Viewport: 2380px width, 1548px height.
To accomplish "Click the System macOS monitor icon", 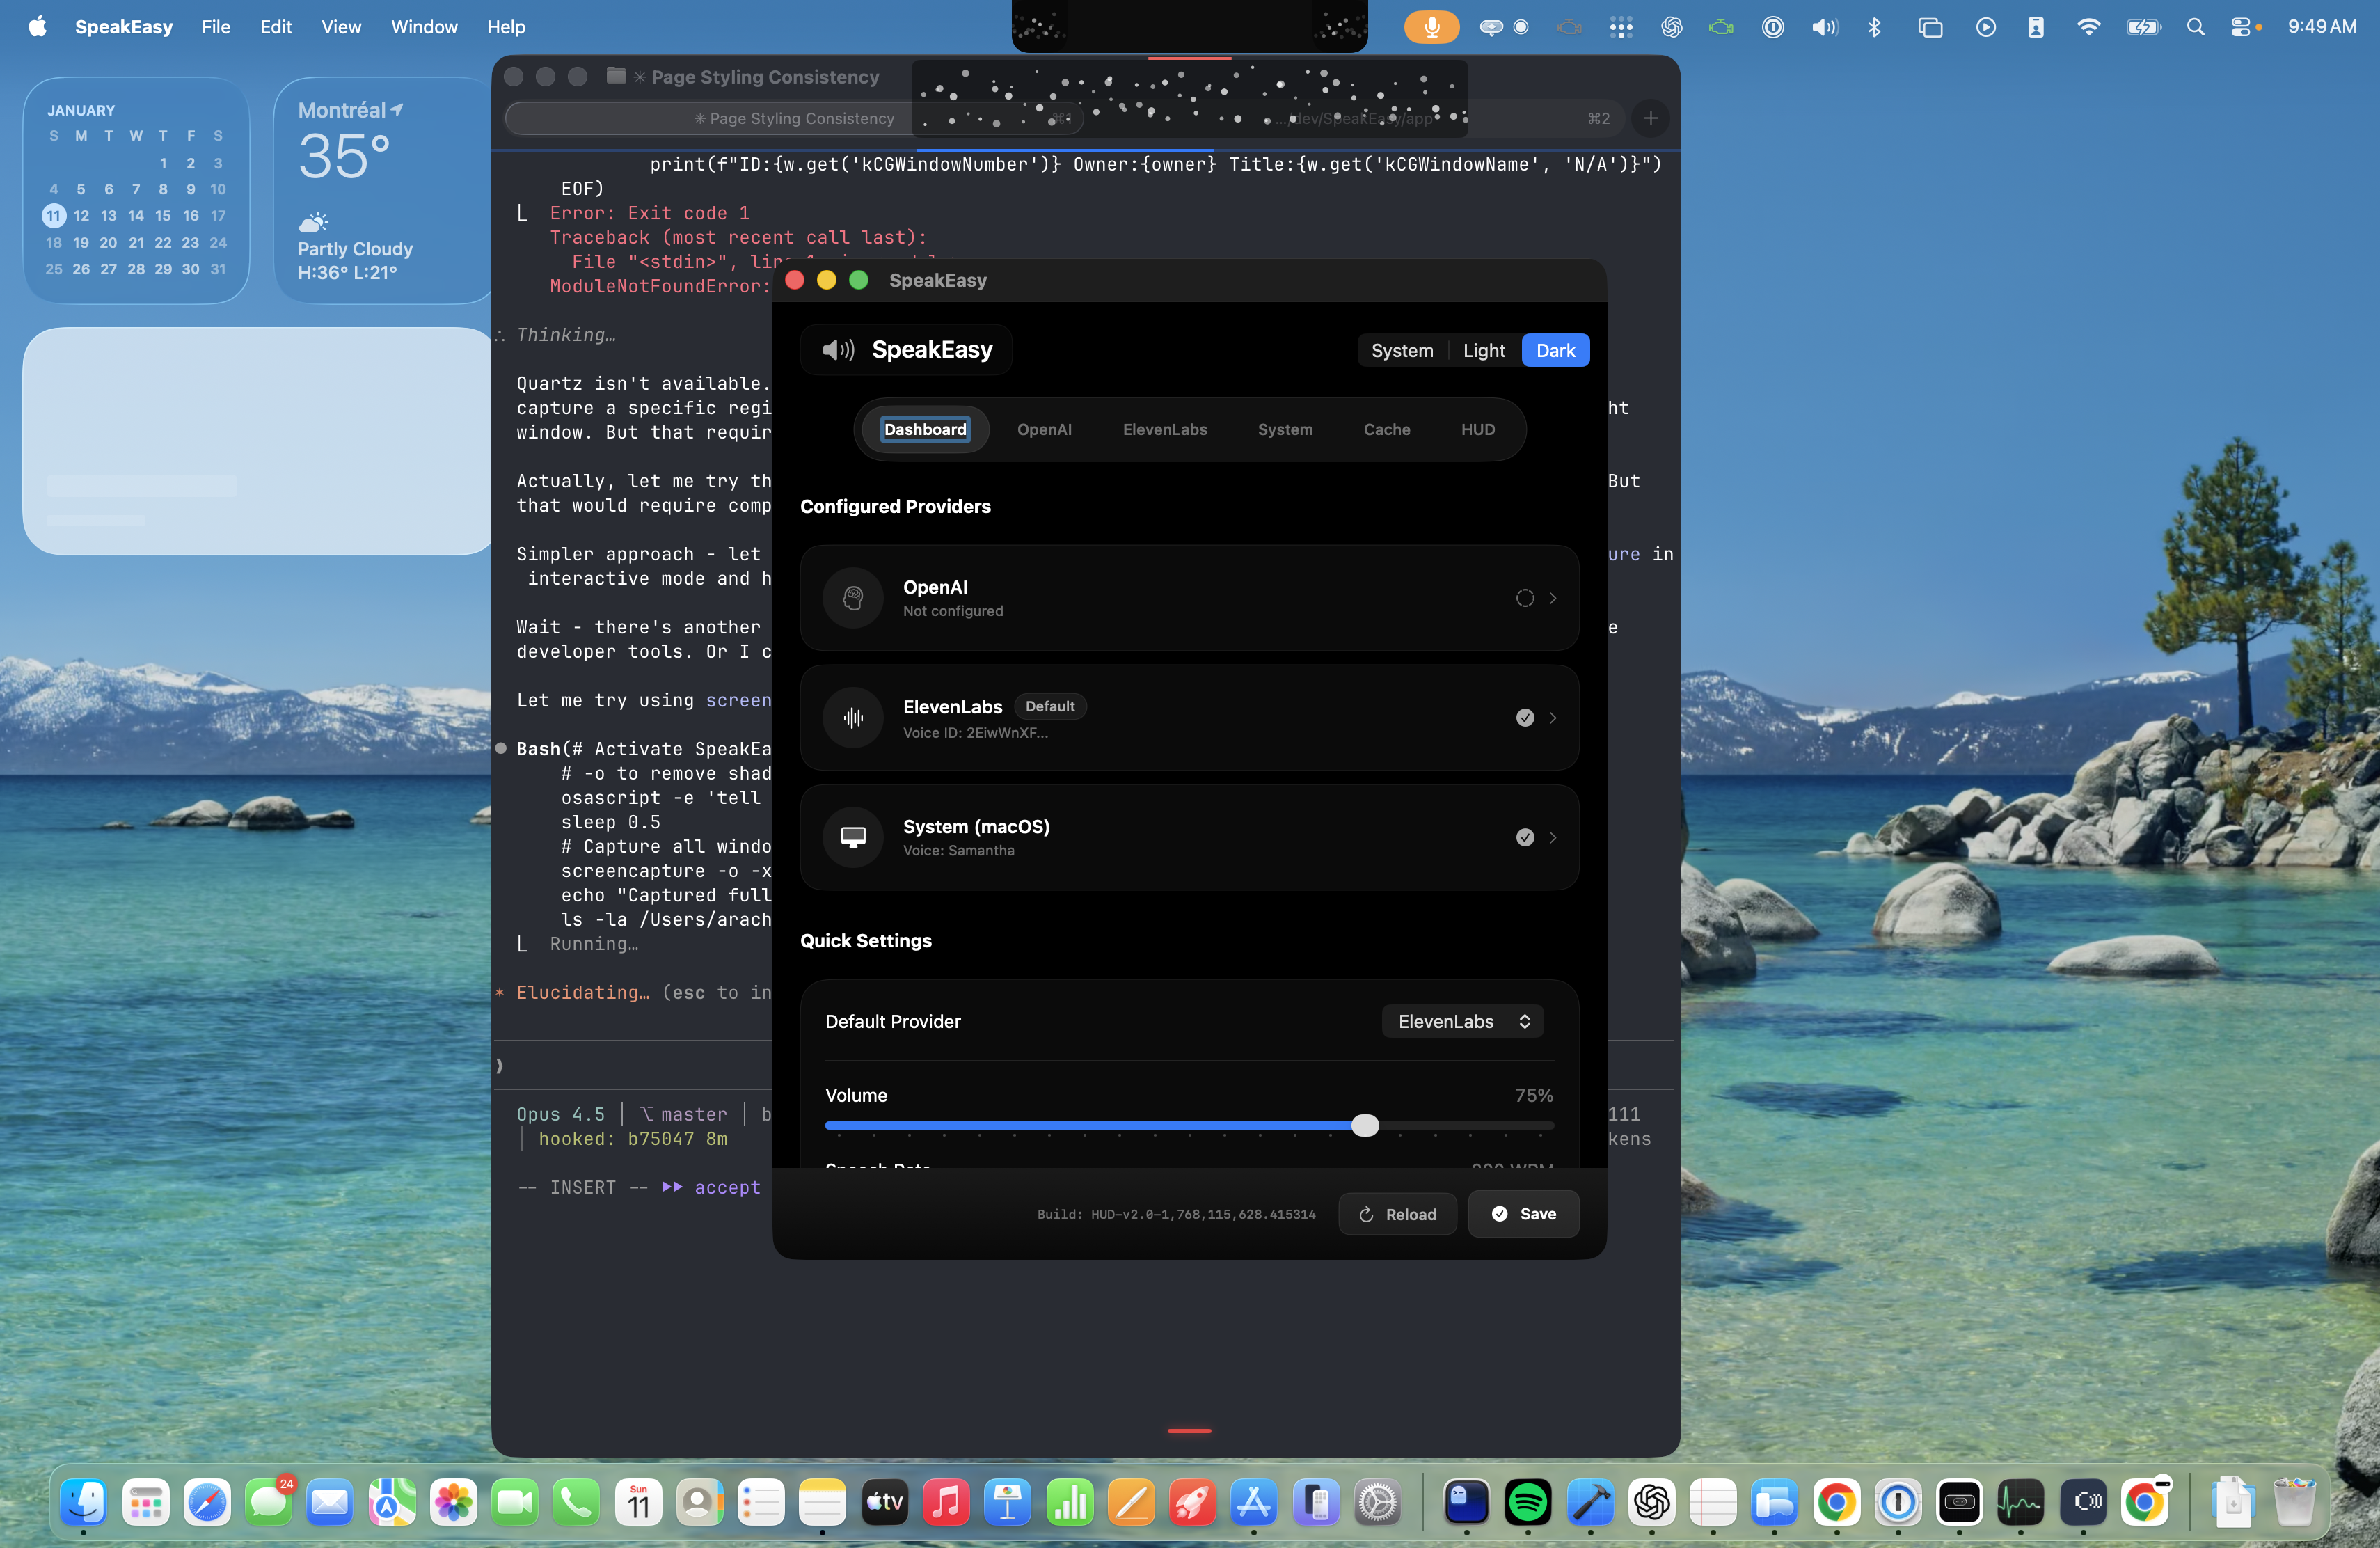I will (853, 837).
